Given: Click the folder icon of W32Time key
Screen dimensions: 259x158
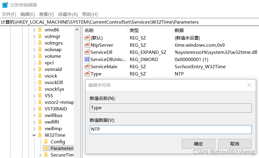Looking at the screenshot, I should [x=40, y=135].
